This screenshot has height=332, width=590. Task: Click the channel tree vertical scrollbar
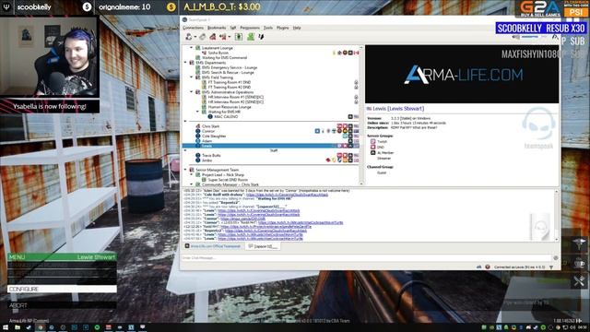click(361, 114)
